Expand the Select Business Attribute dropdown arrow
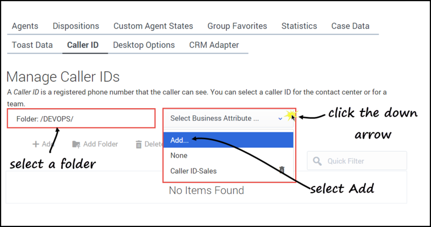Screen dimensions: 431x227 280,118
